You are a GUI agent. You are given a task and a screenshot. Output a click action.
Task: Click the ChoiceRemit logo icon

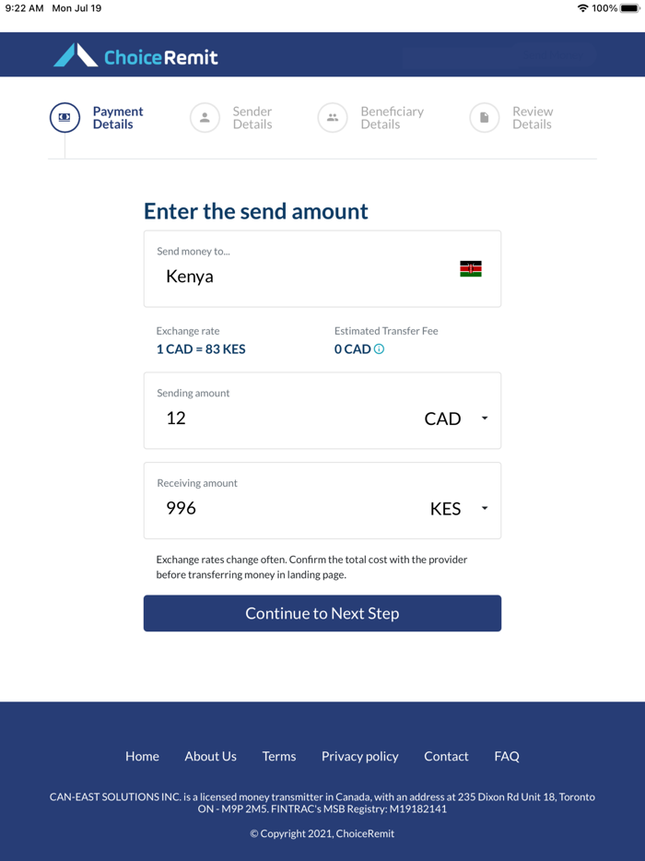pos(78,54)
